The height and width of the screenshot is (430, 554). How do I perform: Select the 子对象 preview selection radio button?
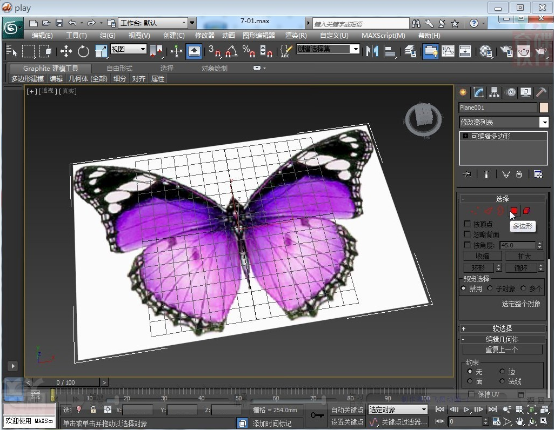(491, 288)
